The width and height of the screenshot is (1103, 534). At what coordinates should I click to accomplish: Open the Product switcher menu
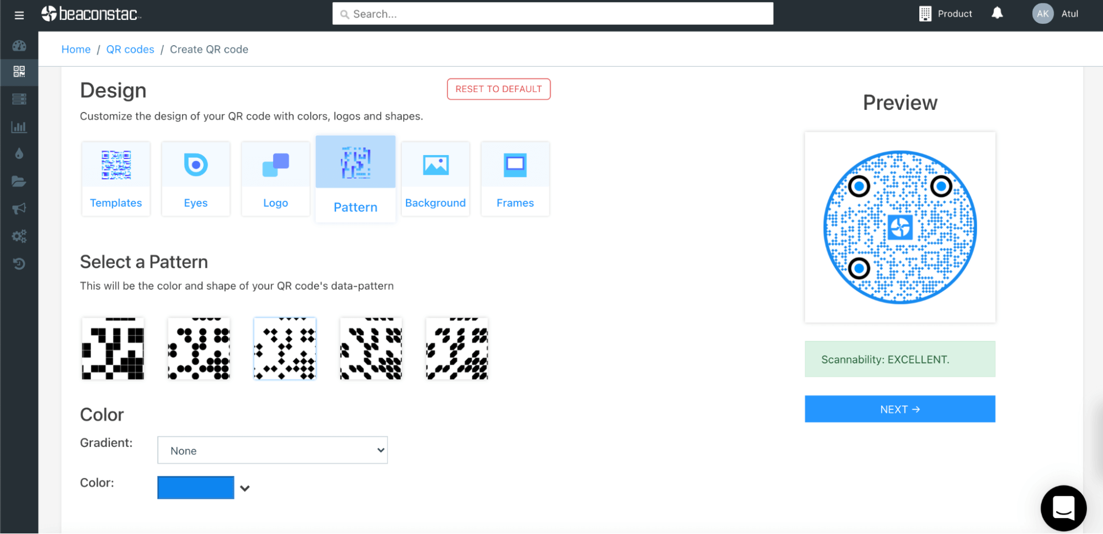tap(946, 14)
